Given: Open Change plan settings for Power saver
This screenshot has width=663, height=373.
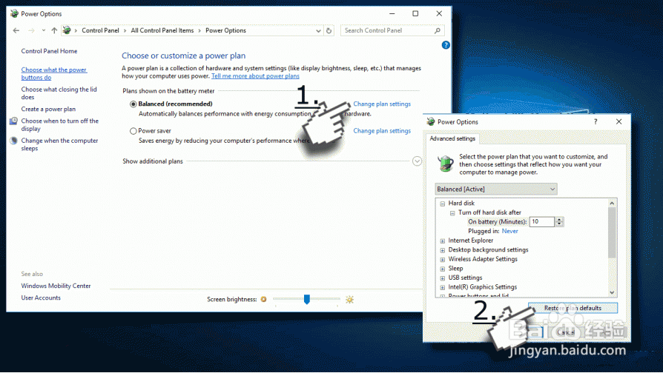Looking at the screenshot, I should (x=382, y=131).
